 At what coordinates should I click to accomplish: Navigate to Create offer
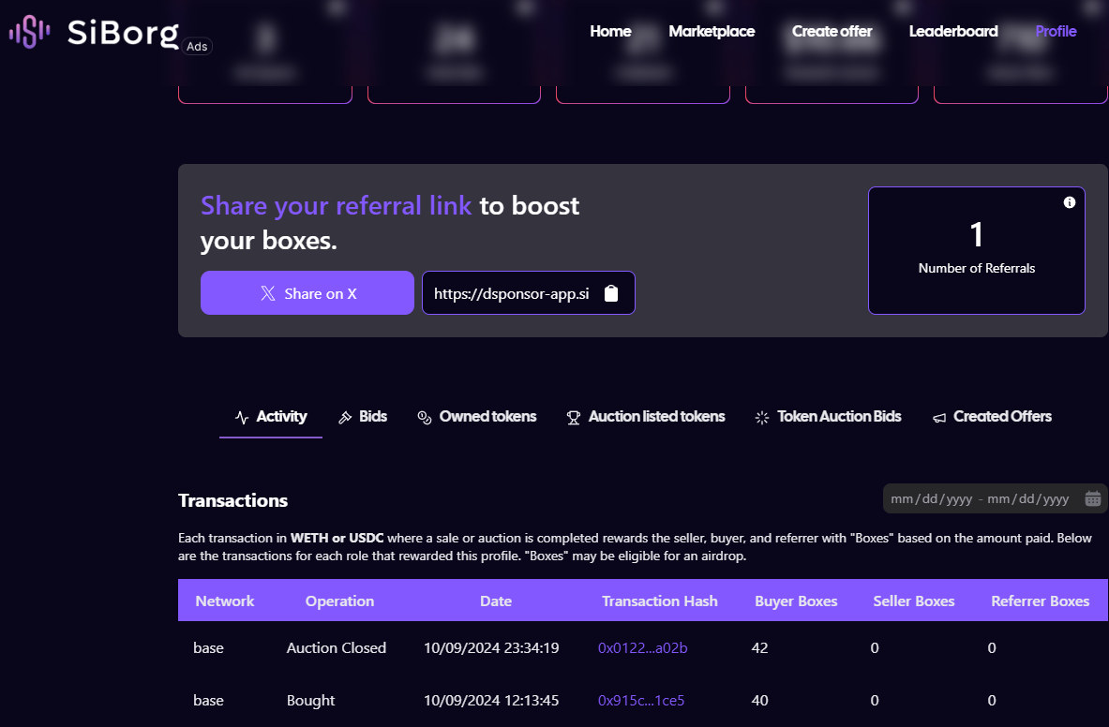point(832,31)
